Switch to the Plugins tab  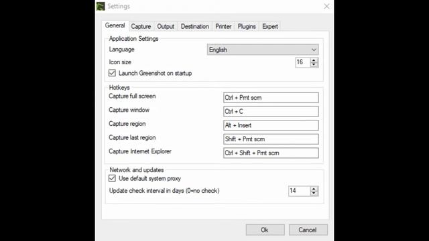click(x=247, y=27)
